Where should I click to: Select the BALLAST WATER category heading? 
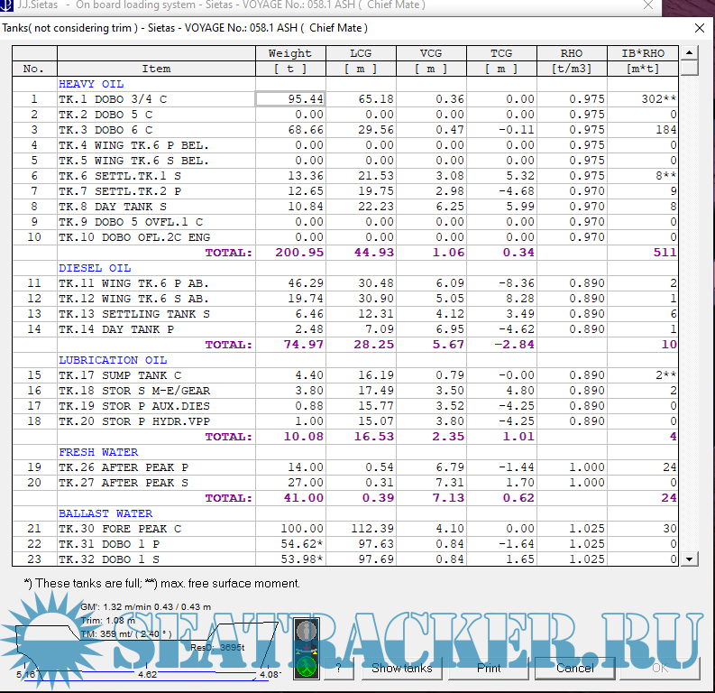click(x=105, y=513)
